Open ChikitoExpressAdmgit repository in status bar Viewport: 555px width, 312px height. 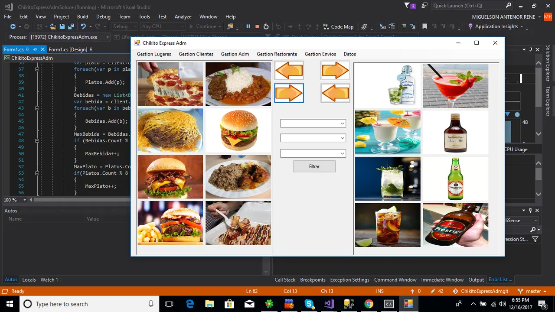(480, 291)
